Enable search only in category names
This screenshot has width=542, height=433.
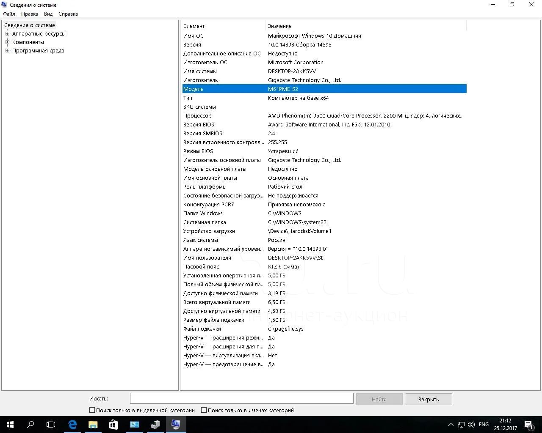tap(204, 410)
